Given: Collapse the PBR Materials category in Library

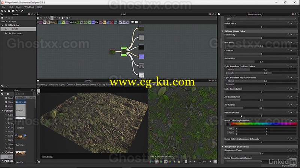Looking at the screenshot, I should pos(2,161).
